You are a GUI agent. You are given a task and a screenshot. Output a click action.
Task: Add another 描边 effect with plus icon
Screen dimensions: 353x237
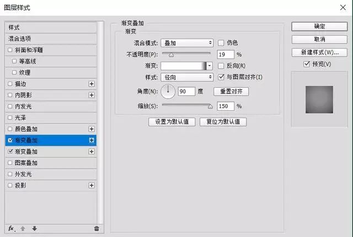coord(92,84)
